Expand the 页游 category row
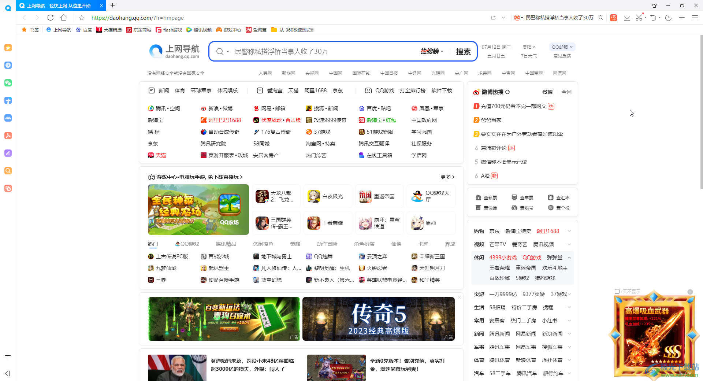 [x=569, y=294]
